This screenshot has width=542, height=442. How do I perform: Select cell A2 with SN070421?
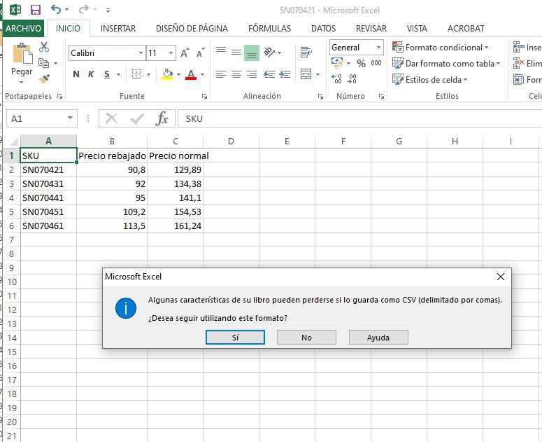pos(48,170)
